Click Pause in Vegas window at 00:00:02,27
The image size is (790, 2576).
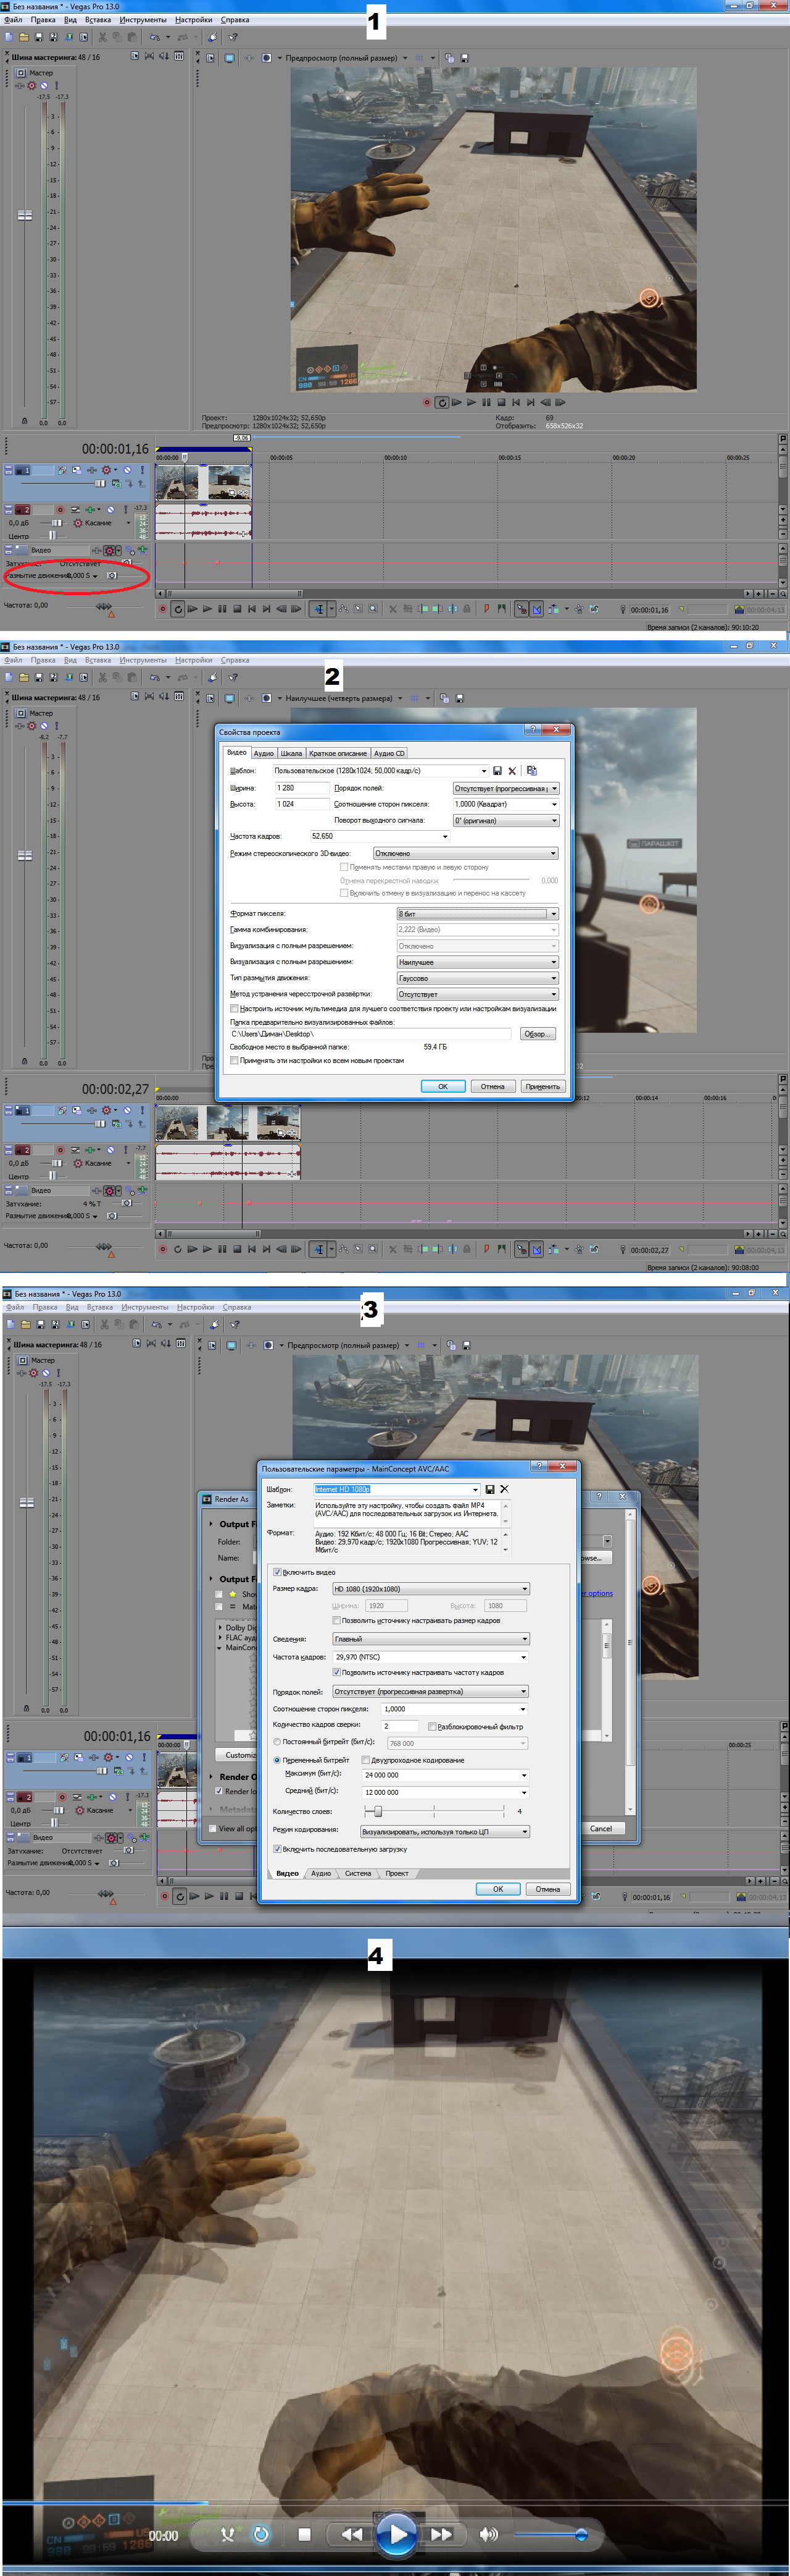tap(222, 1249)
